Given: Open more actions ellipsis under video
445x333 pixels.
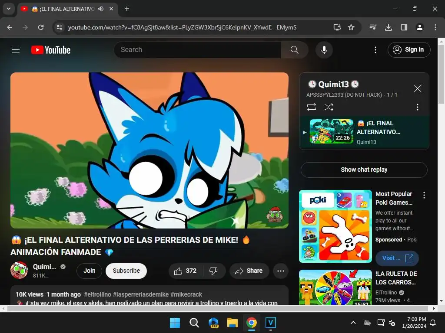Looking at the screenshot, I should (x=281, y=271).
